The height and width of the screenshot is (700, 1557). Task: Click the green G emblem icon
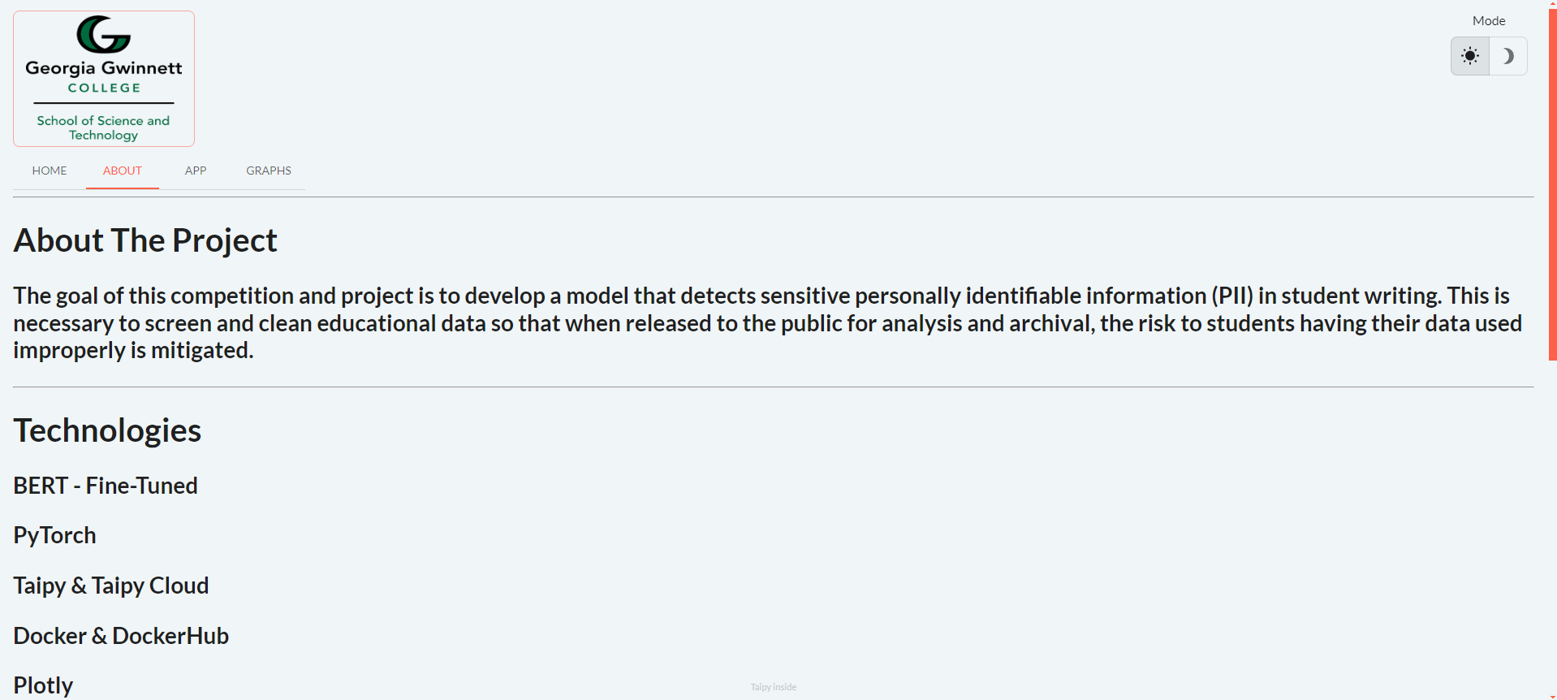point(103,34)
